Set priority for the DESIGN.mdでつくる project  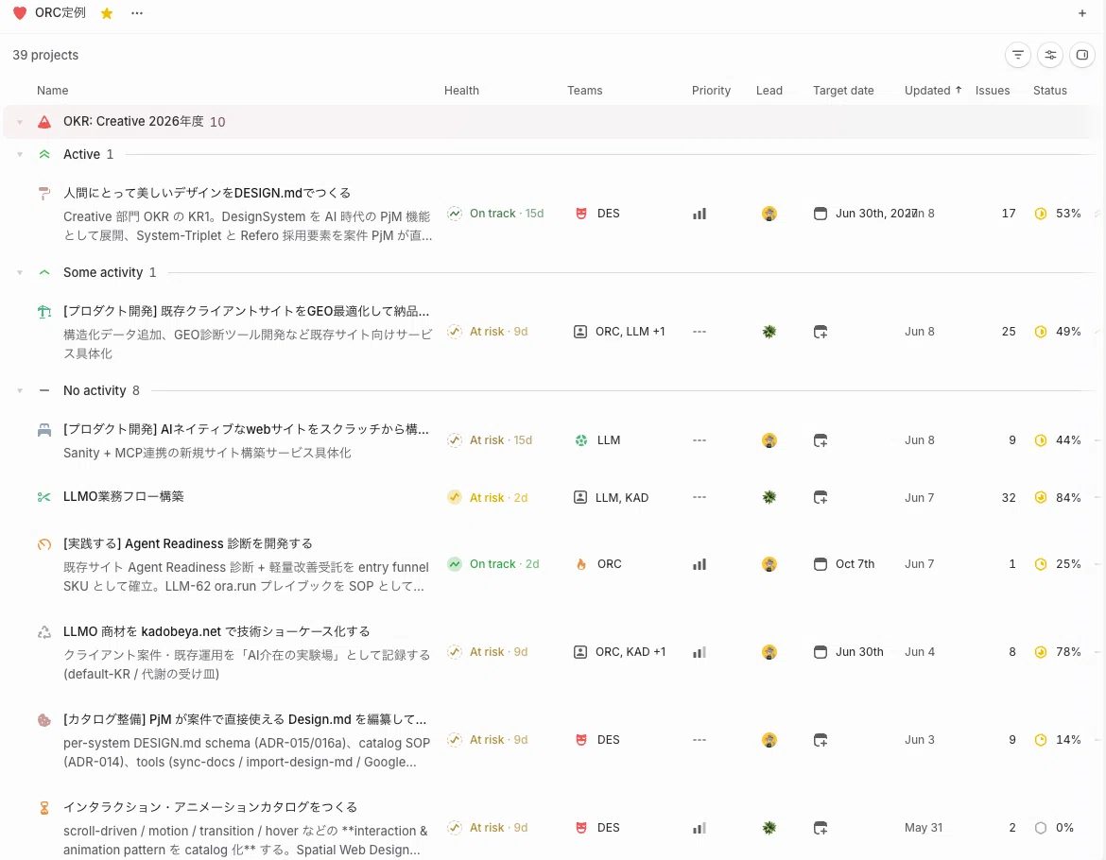(699, 214)
